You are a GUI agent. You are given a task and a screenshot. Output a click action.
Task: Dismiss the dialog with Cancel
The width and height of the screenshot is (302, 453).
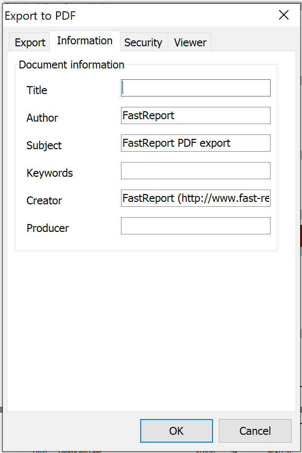pyautogui.click(x=255, y=431)
